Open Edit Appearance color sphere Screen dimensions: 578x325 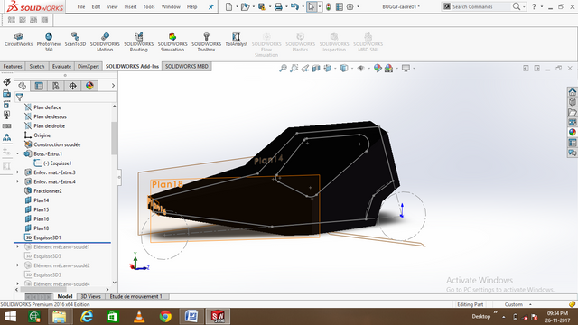(378, 69)
